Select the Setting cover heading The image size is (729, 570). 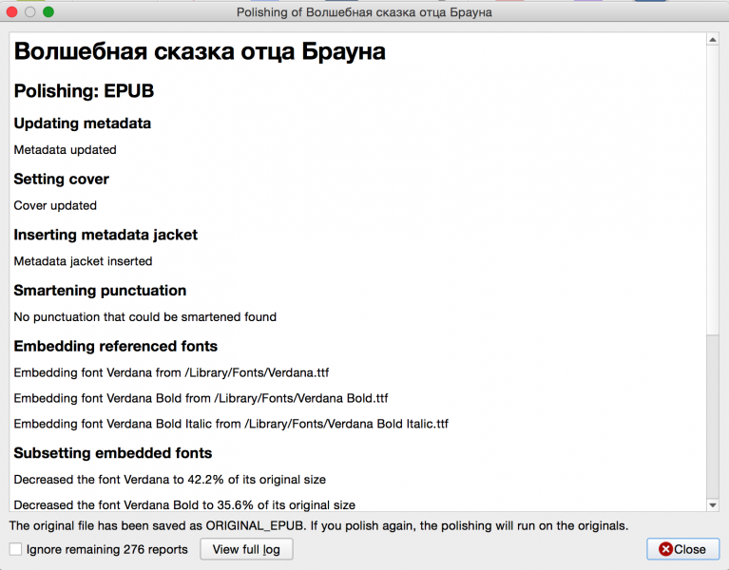point(61,179)
